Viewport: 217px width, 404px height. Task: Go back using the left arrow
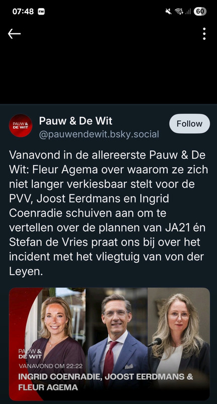14,34
